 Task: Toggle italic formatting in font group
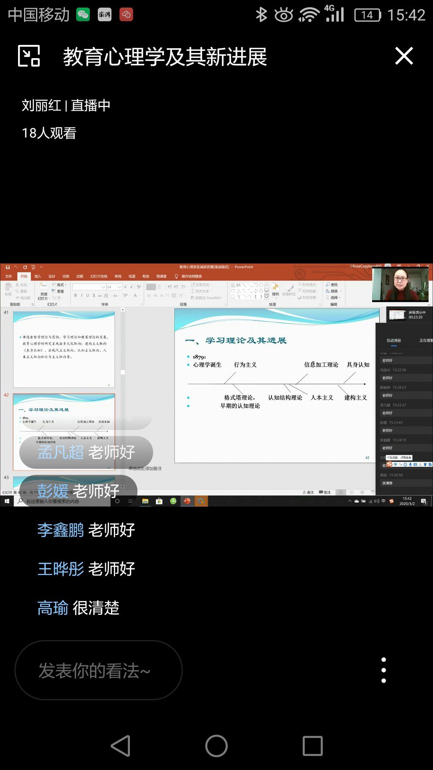[x=81, y=296]
